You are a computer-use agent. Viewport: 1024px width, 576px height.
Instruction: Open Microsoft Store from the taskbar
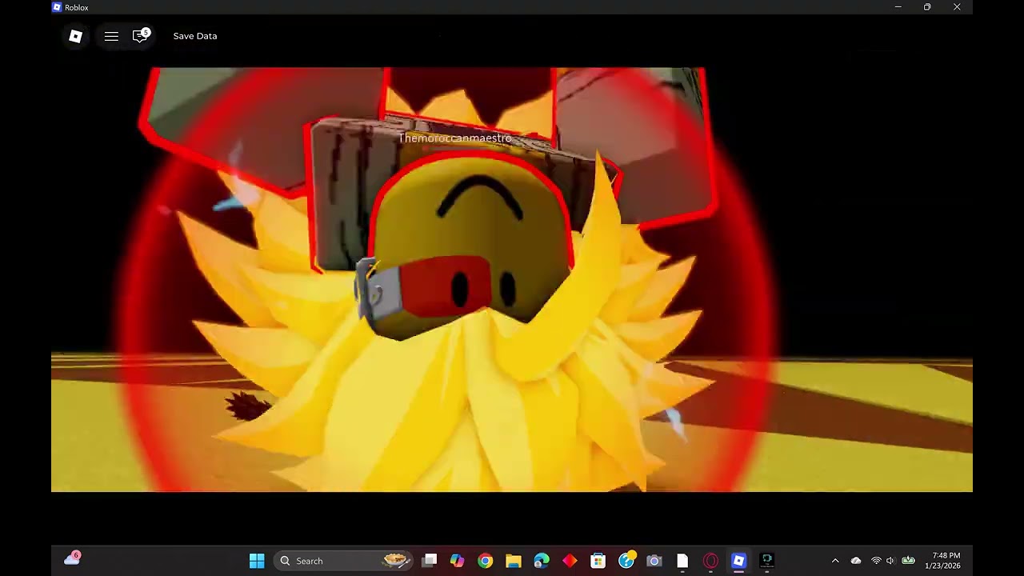[x=598, y=561]
